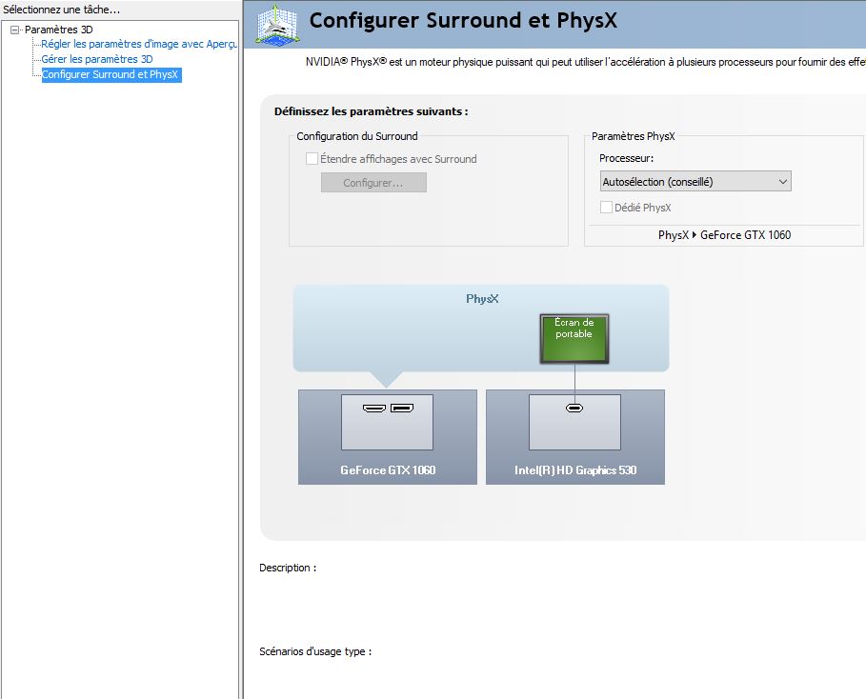Collapse the Paramètres 3D tree node
The height and width of the screenshot is (699, 866).
[15, 30]
